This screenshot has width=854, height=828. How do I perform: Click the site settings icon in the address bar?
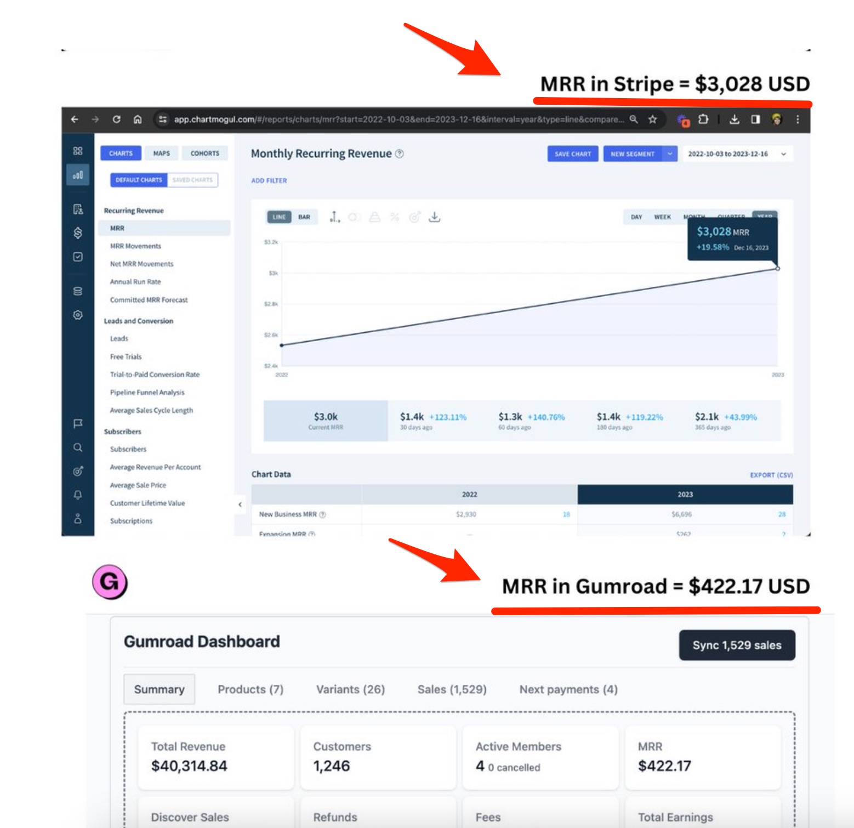[x=162, y=119]
